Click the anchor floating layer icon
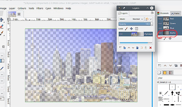 pos(141,48)
